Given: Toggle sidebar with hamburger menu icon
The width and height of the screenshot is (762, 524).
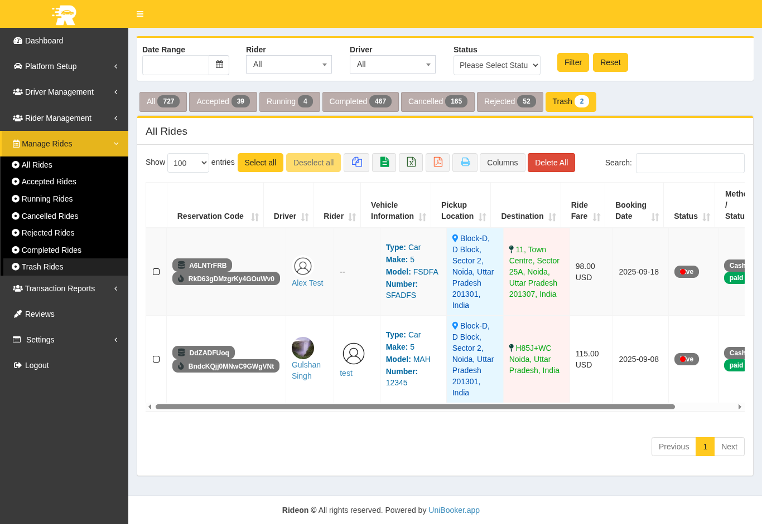Looking at the screenshot, I should [x=140, y=14].
